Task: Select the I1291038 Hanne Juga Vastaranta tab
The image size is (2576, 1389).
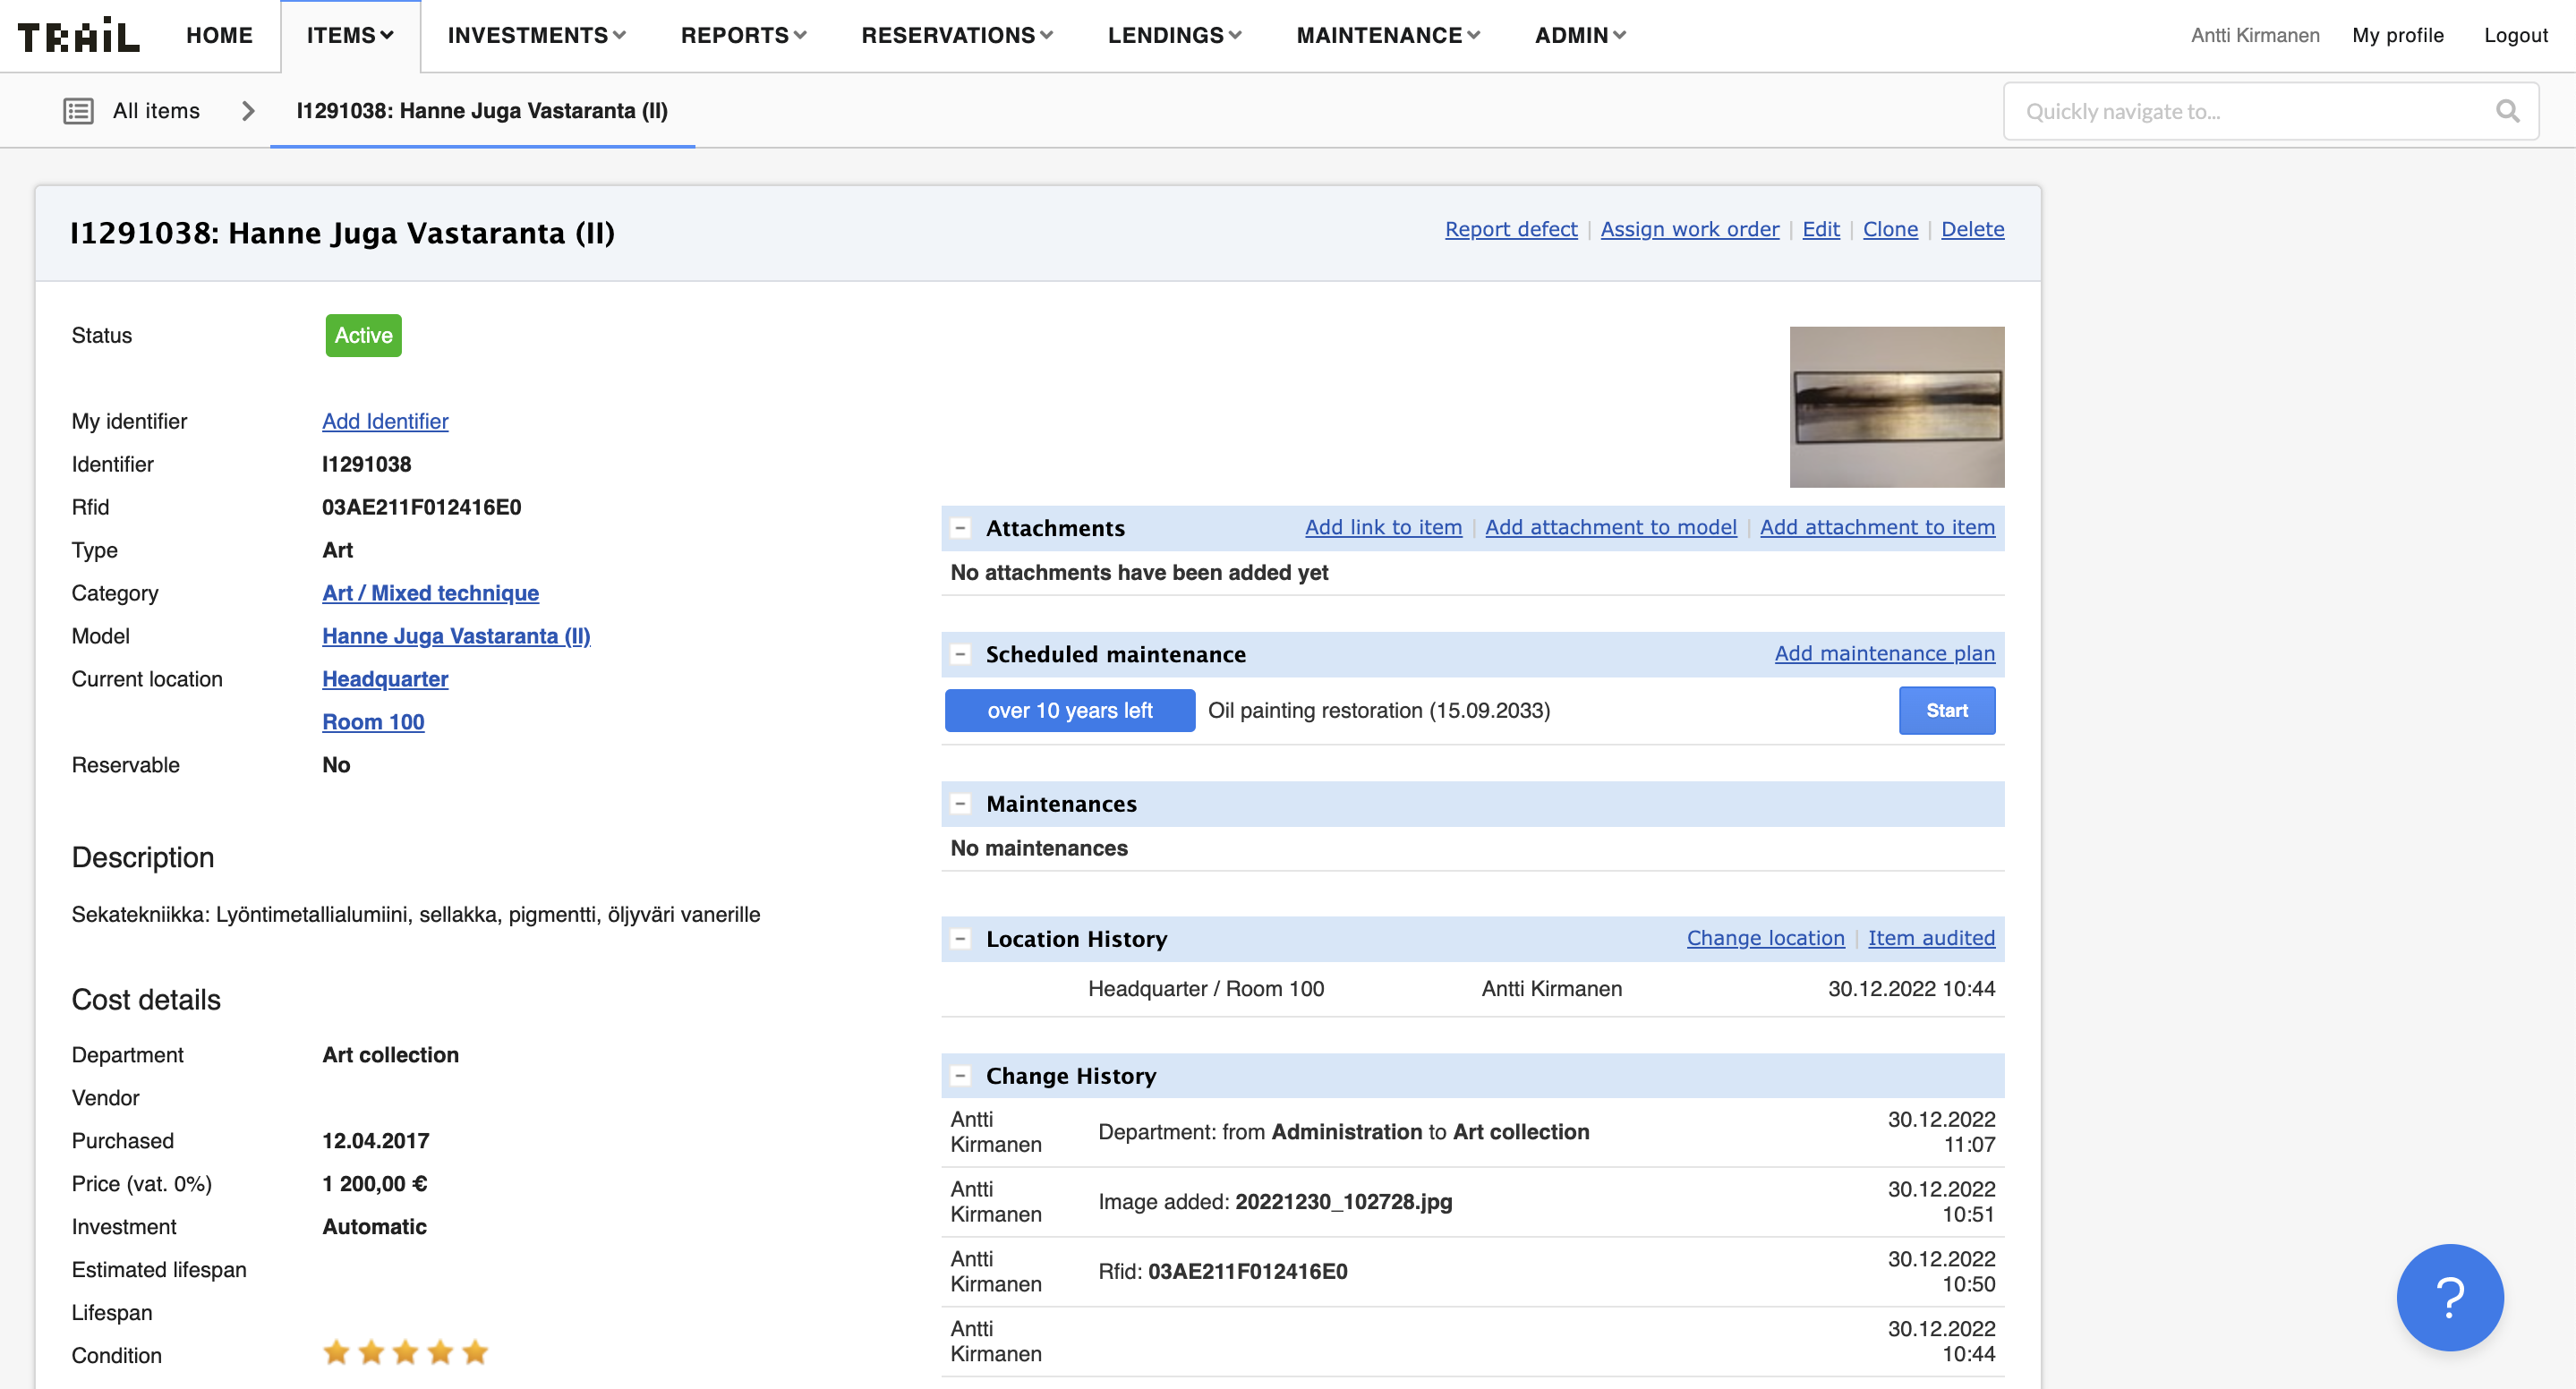Action: click(x=482, y=111)
